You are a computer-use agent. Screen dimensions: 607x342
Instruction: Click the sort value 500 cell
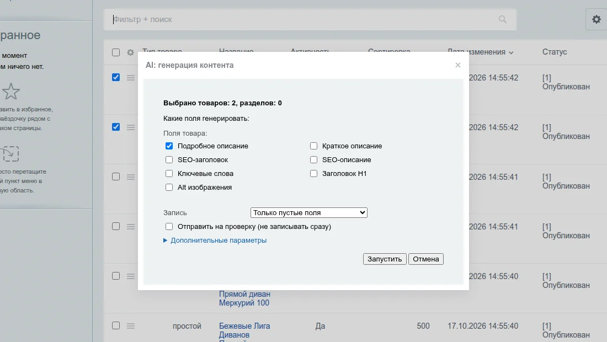[x=423, y=326]
